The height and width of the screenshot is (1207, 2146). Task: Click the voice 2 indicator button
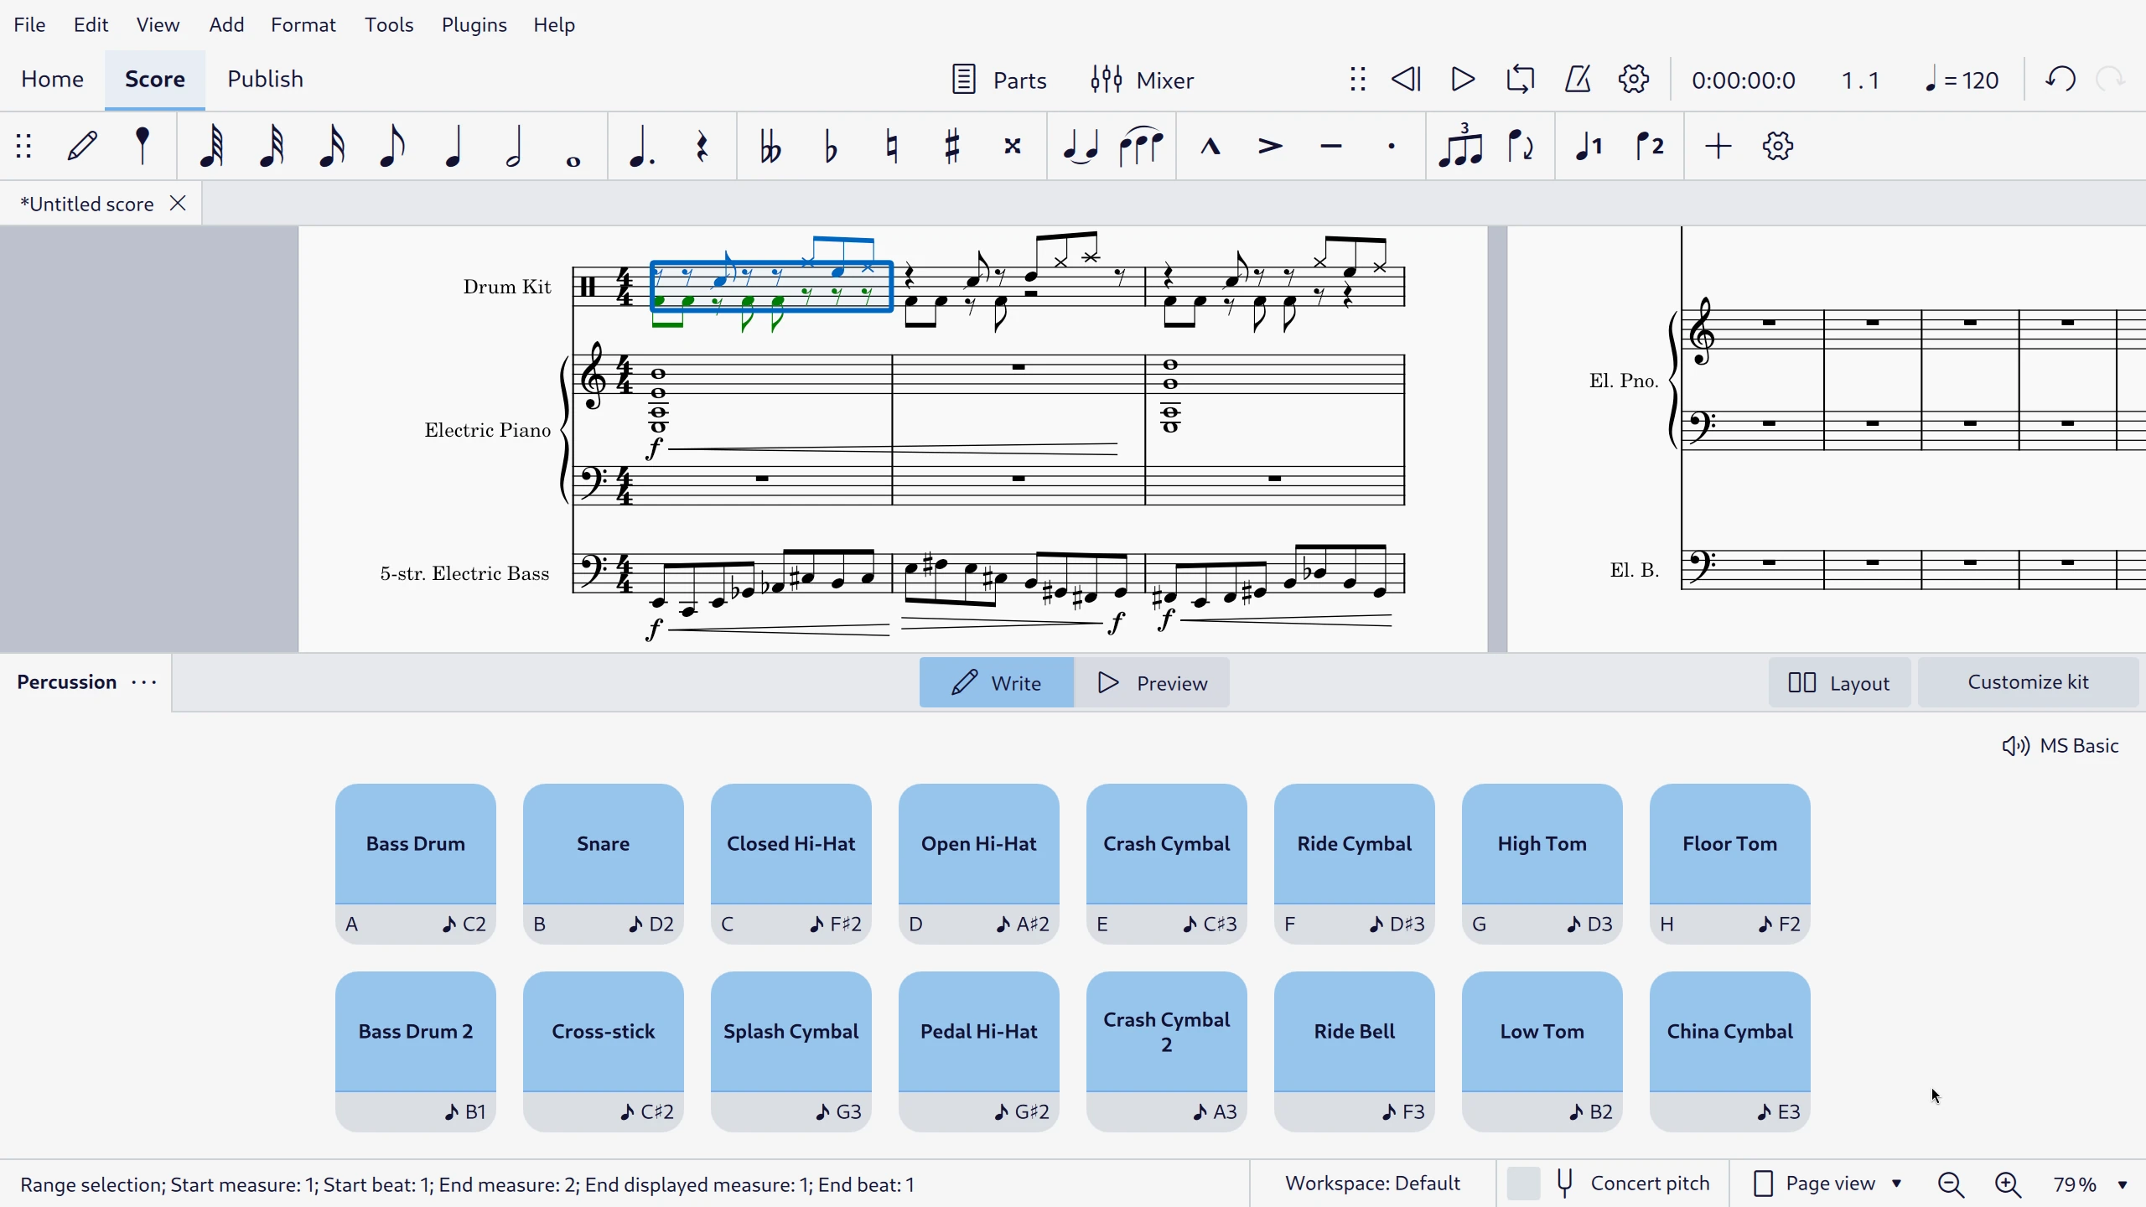tap(1652, 146)
